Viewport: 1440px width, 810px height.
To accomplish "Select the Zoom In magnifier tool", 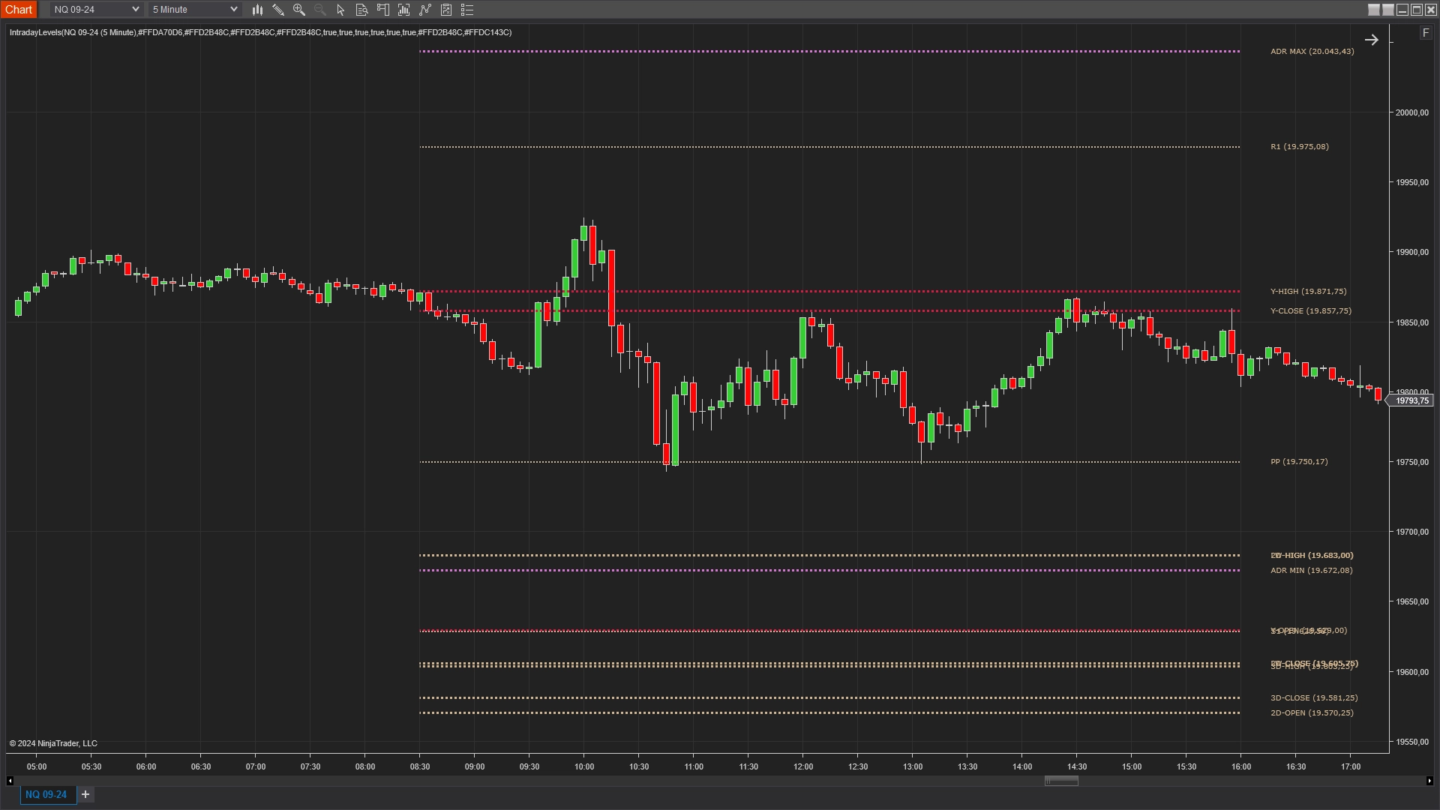I will [x=299, y=10].
